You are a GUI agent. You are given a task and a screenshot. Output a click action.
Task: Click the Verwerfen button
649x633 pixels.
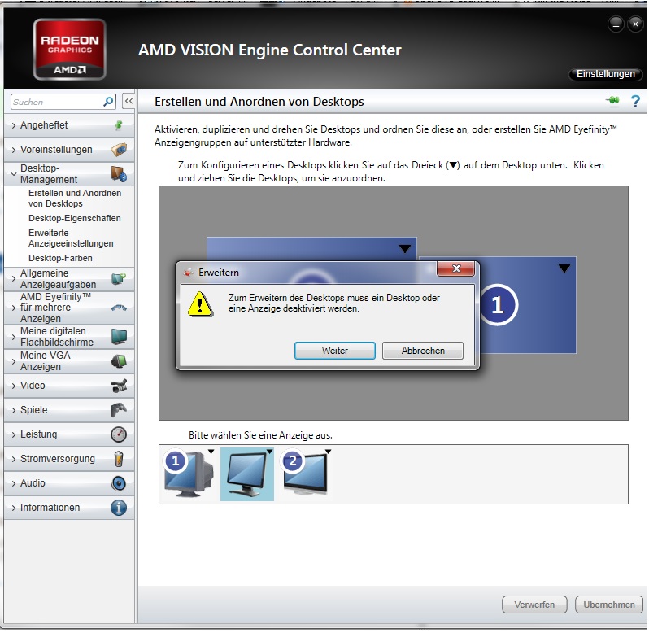tap(534, 605)
